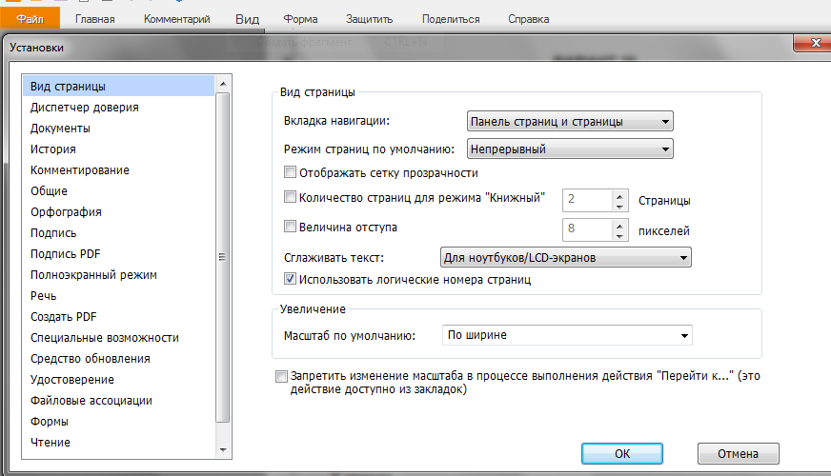Open the Вкладка навигации dropdown
Screen dimensions: 831x476
click(569, 122)
